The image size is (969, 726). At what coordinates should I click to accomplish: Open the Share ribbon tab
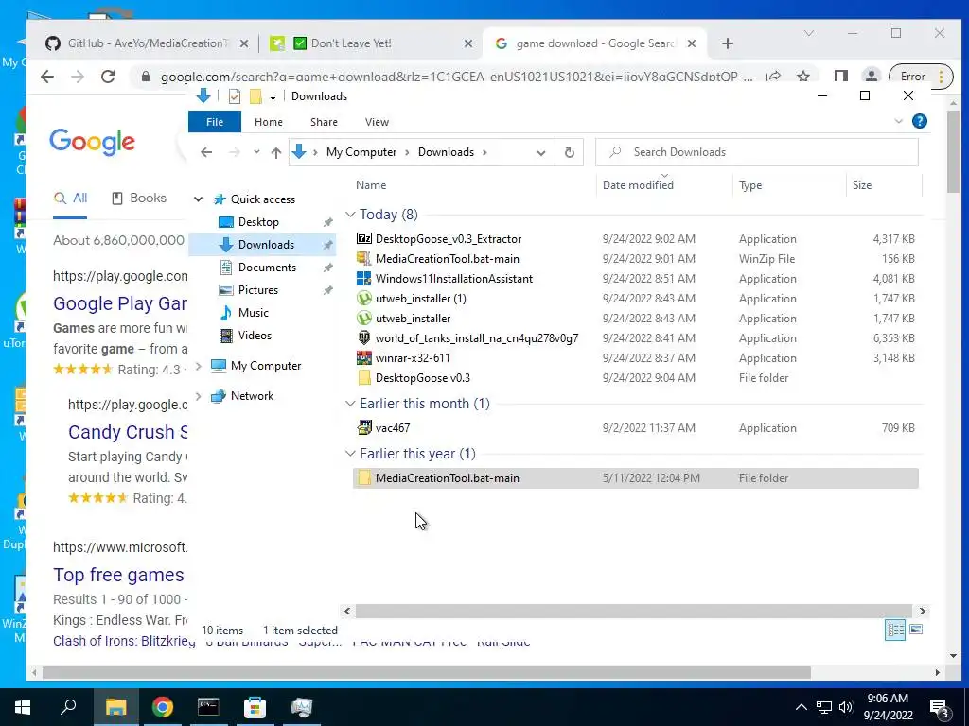coord(324,122)
